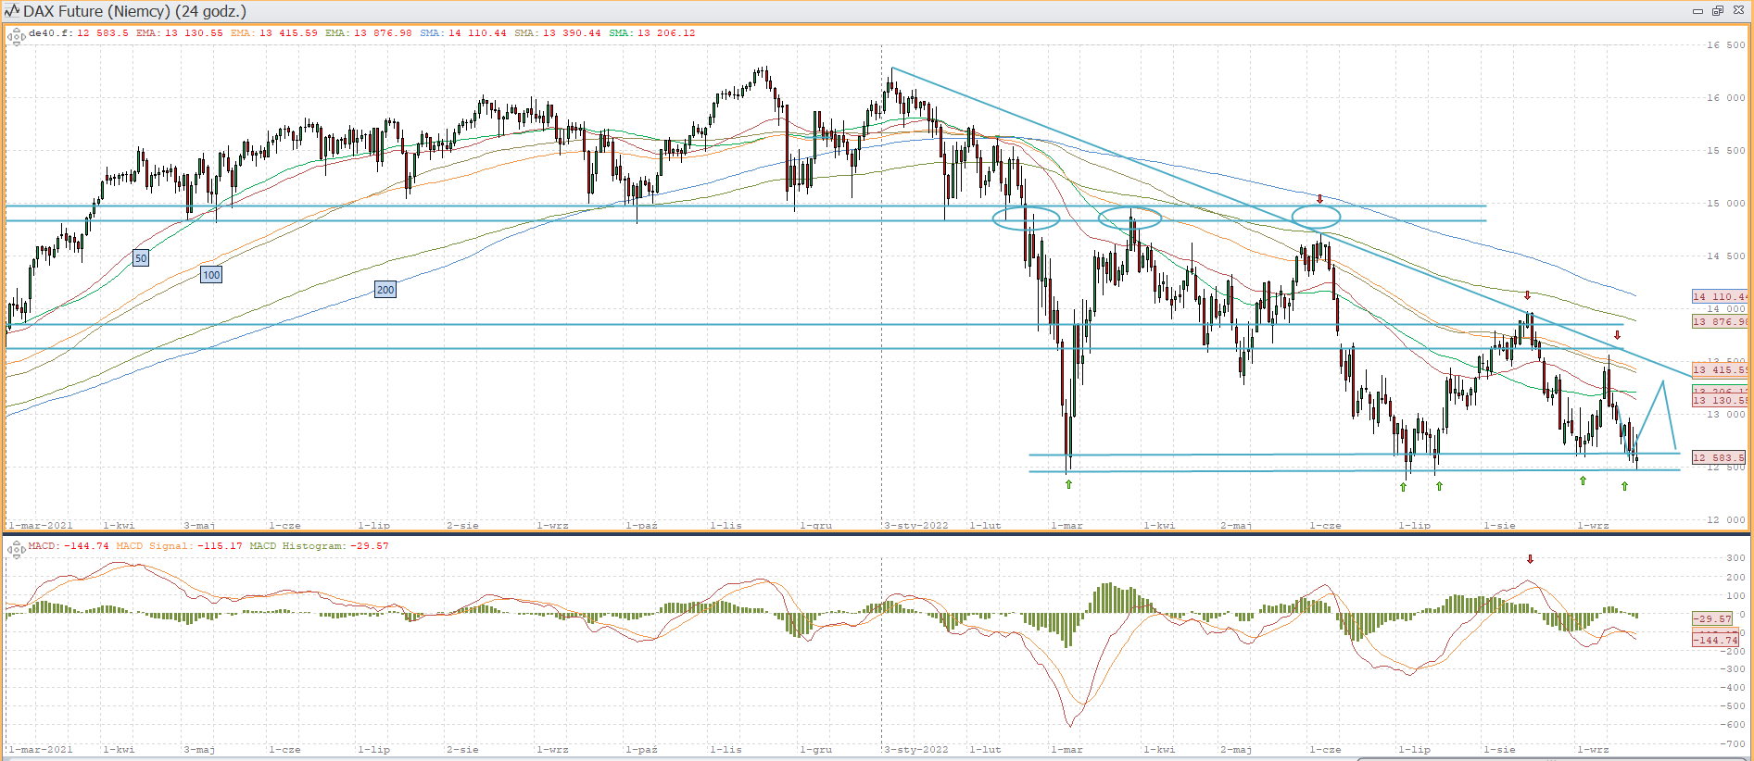1754x761 pixels.
Task: Click the chart icon in the title bar
Action: pos(12,11)
